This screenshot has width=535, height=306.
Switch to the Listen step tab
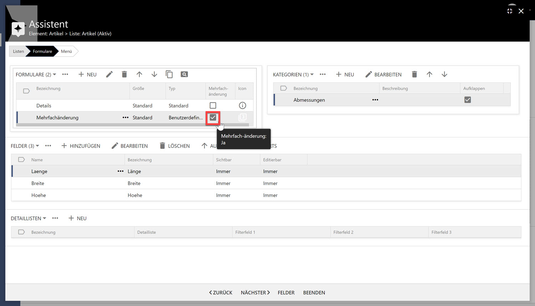click(x=18, y=51)
